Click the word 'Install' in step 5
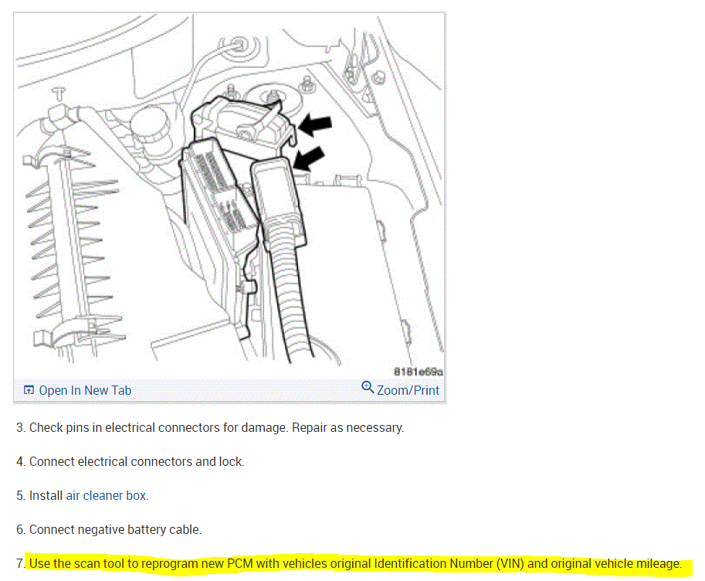705x581 pixels. click(x=46, y=495)
